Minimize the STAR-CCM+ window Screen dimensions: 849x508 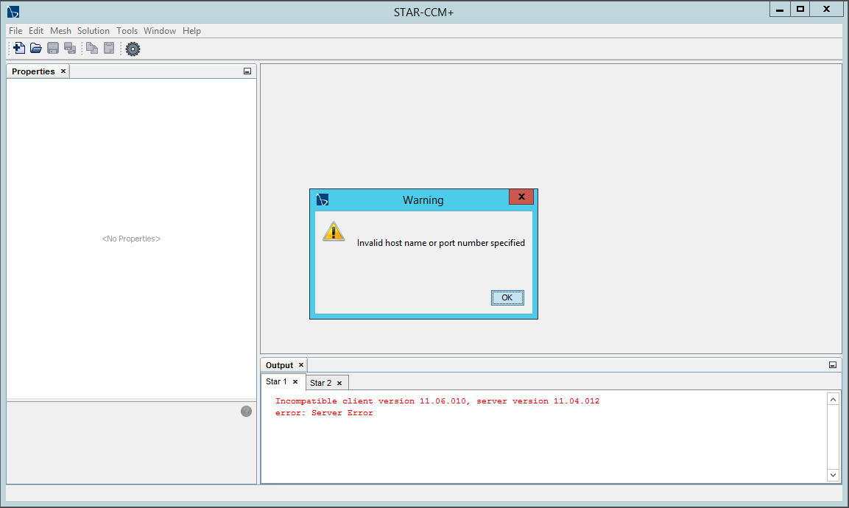coord(780,10)
